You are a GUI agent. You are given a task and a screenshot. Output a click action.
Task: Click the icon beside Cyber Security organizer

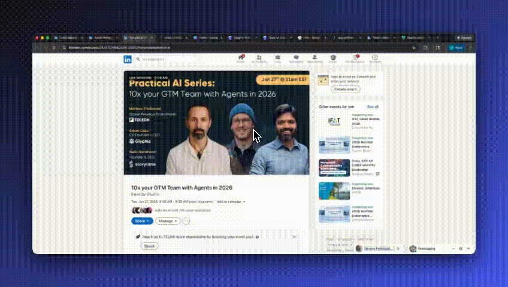pos(377,174)
